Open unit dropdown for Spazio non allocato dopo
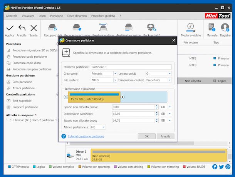235x177 pixels. (x=170, y=120)
